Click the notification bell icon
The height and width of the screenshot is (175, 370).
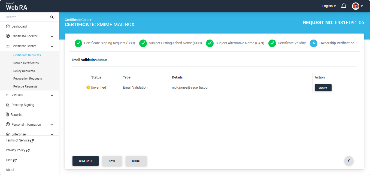pos(344,6)
